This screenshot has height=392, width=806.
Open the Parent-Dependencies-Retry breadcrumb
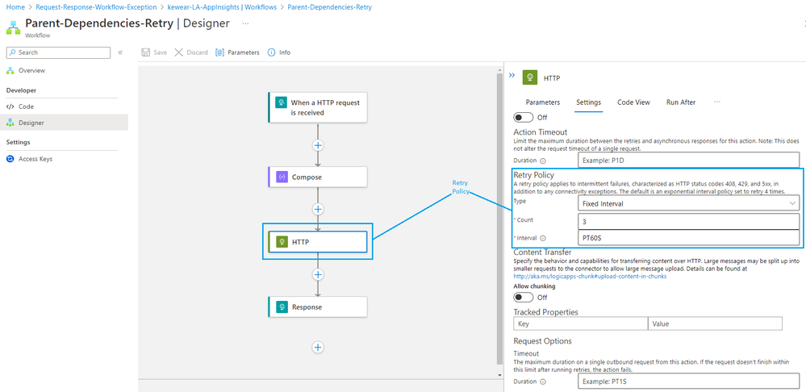pos(329,7)
